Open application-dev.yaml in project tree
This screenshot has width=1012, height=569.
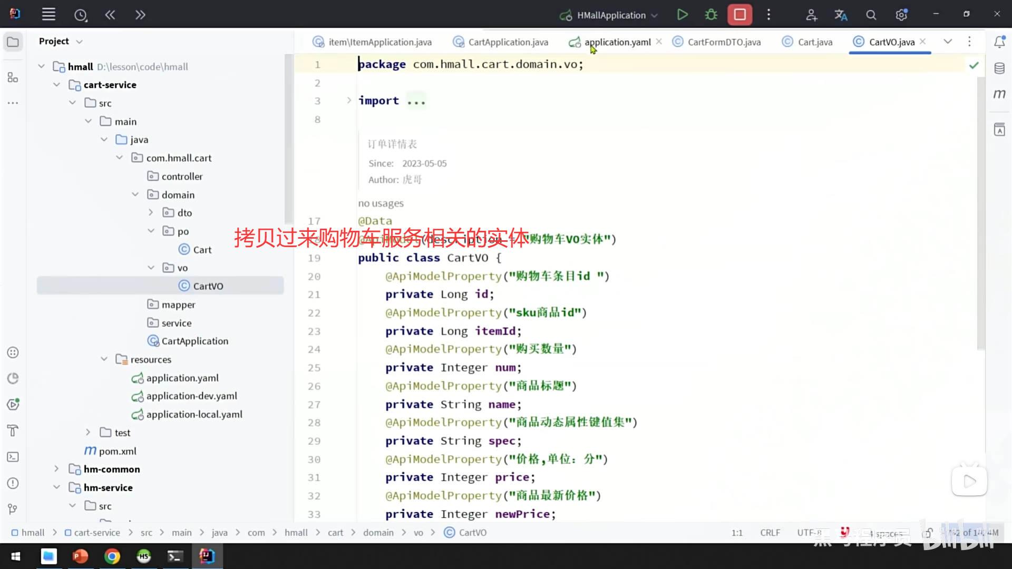point(191,396)
